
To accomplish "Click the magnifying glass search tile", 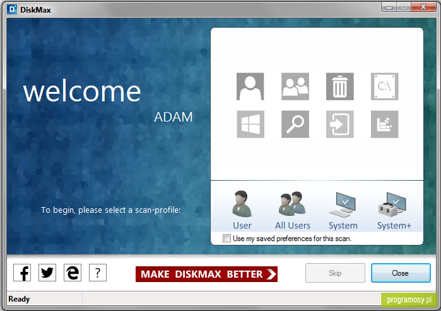I will click(x=295, y=124).
